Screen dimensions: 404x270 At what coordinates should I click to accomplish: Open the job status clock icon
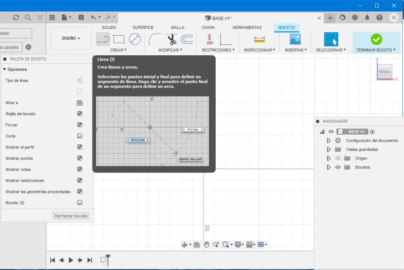[x=355, y=17]
